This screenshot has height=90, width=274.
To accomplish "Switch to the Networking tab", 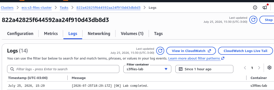I will 99,33.
